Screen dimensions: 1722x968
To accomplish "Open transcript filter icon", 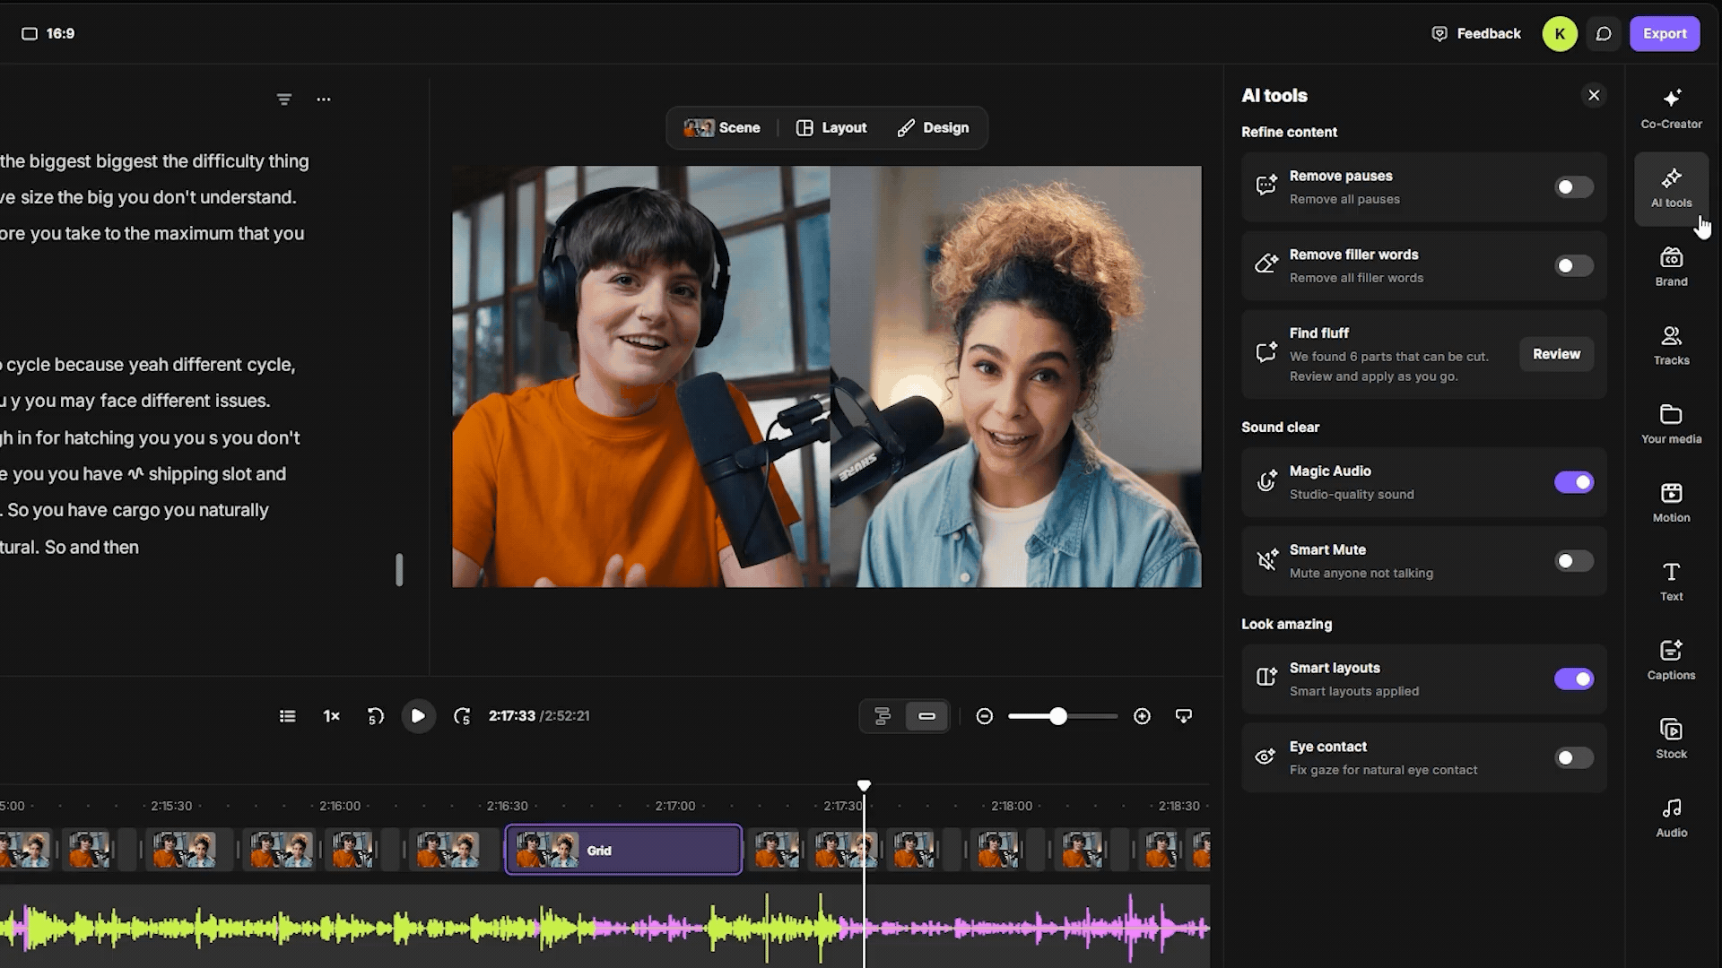I will pos(284,99).
